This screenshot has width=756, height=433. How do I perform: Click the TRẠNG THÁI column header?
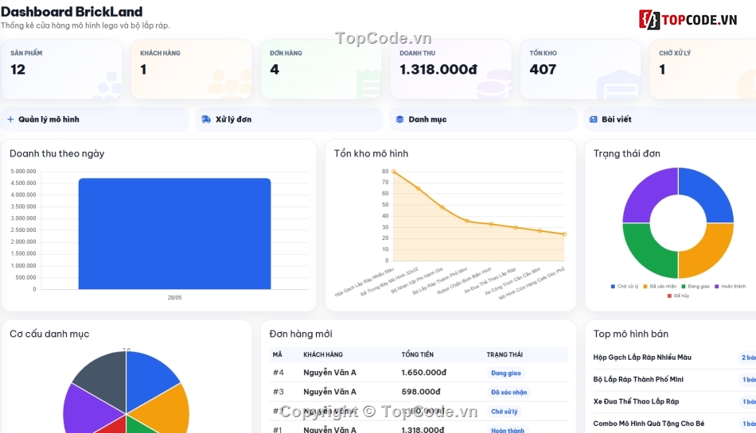coord(505,354)
